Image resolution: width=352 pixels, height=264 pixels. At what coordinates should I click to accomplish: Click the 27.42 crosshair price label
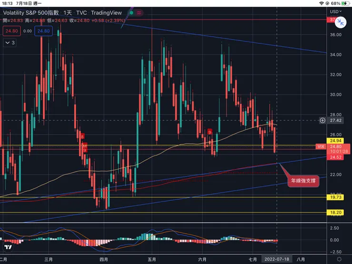(335, 120)
